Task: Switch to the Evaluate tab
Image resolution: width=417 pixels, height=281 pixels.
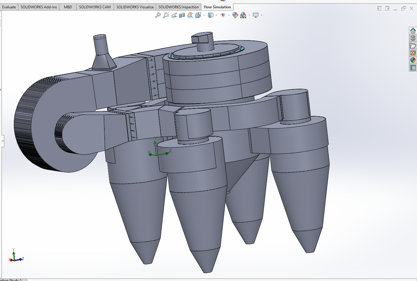Action: (9, 7)
